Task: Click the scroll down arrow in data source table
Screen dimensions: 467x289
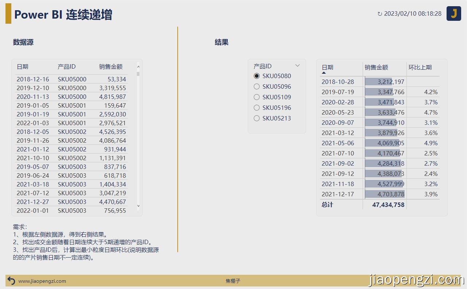Action: click(138, 206)
